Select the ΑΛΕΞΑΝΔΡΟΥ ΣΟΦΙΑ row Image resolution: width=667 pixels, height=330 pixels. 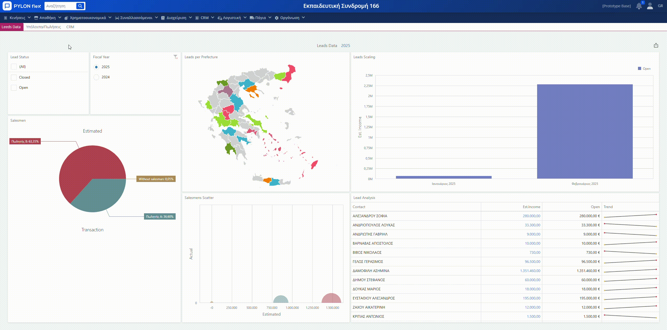coord(505,216)
